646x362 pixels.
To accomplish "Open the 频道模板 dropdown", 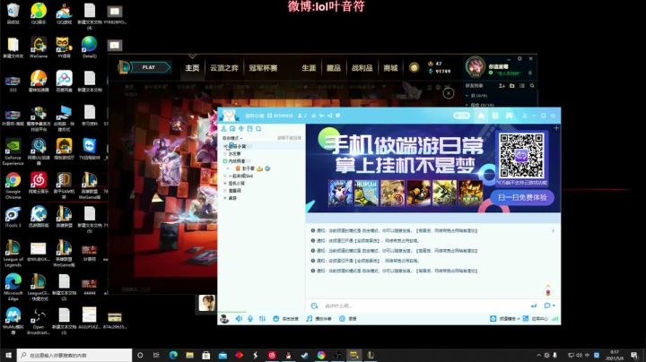I will [x=504, y=318].
